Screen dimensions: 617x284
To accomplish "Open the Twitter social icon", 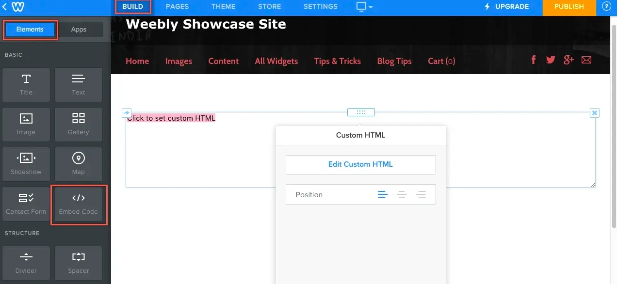I will (x=551, y=60).
